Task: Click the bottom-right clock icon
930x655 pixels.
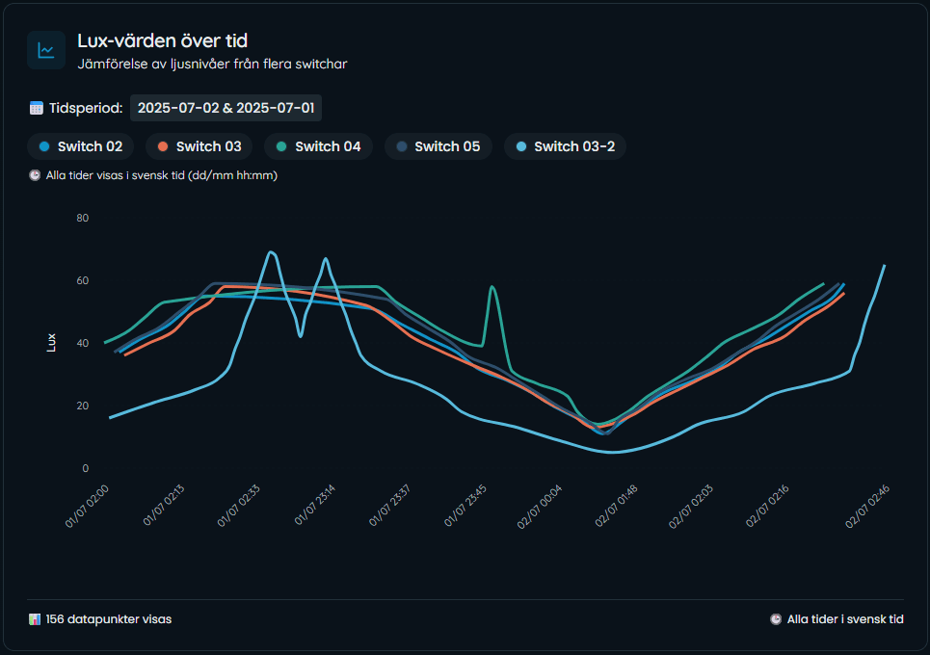Action: 776,619
